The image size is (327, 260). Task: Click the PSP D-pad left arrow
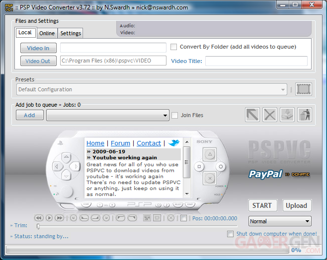[x=57, y=166]
